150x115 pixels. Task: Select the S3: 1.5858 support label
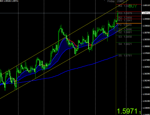(125, 37)
